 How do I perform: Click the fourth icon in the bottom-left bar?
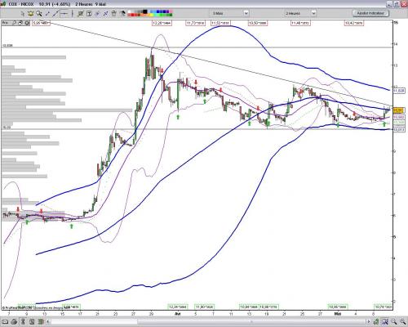click(32, 322)
